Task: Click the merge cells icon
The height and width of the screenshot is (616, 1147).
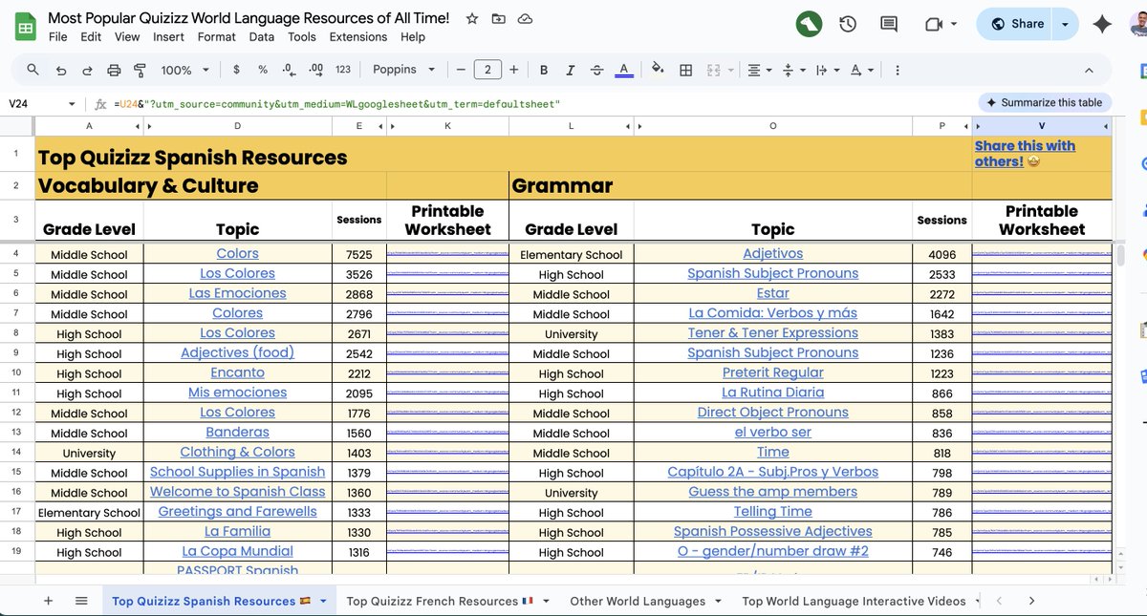Action: 713,70
